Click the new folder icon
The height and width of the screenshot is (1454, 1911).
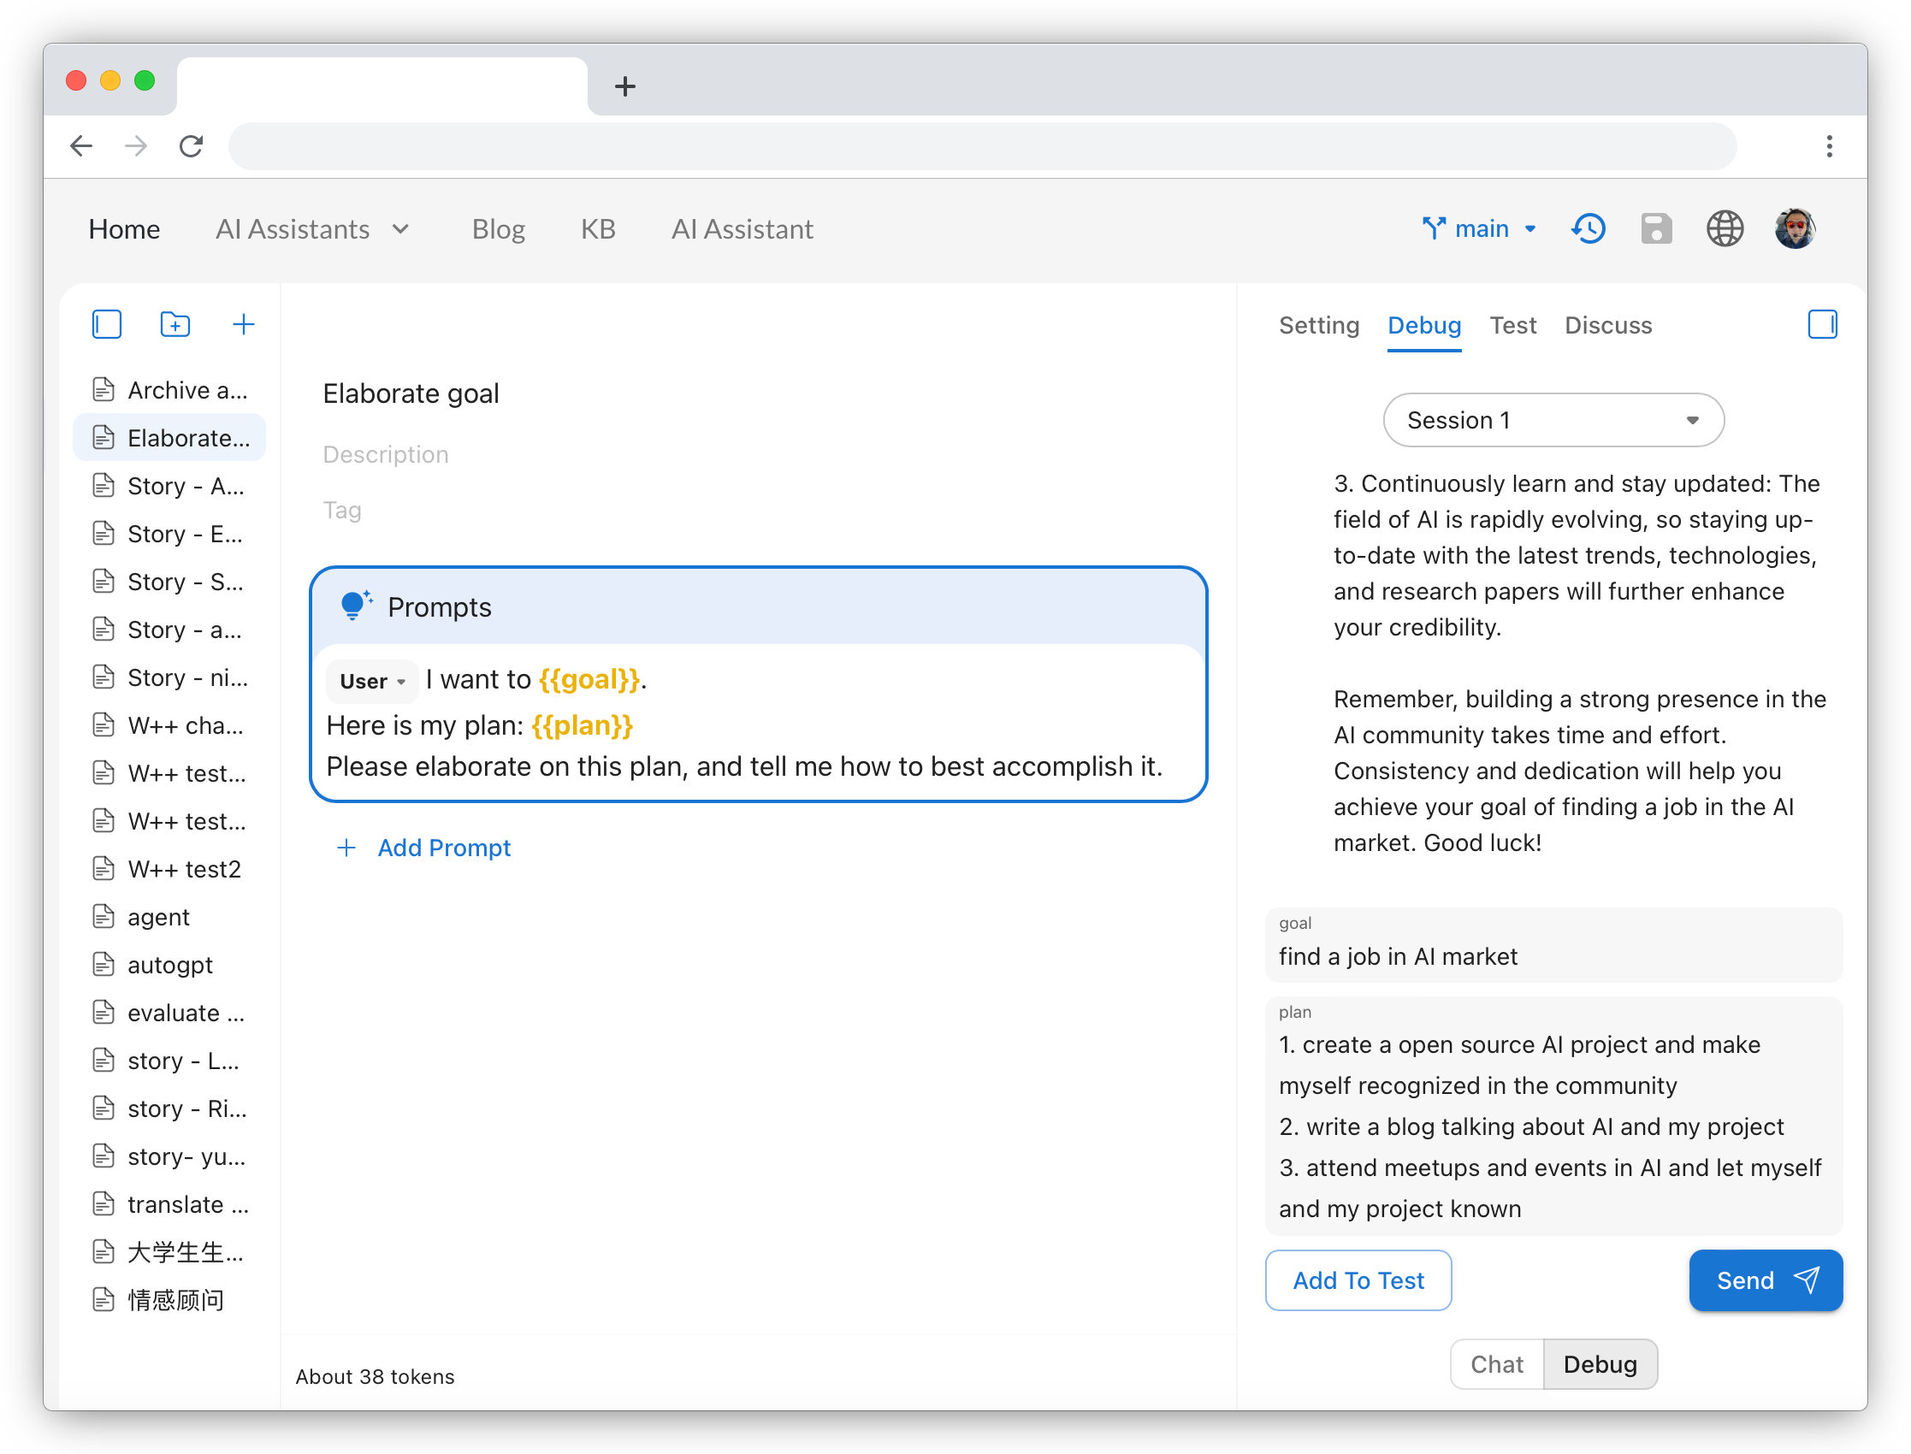(x=175, y=324)
